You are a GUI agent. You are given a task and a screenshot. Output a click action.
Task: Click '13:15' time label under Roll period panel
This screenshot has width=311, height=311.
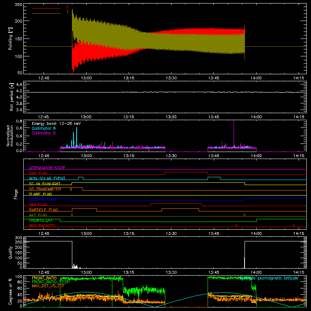129,117
